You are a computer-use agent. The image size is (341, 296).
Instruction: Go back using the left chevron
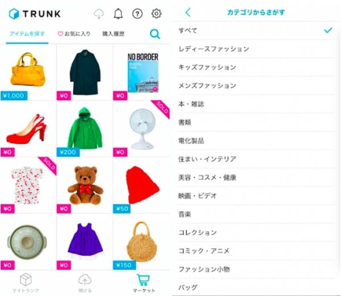tap(188, 12)
